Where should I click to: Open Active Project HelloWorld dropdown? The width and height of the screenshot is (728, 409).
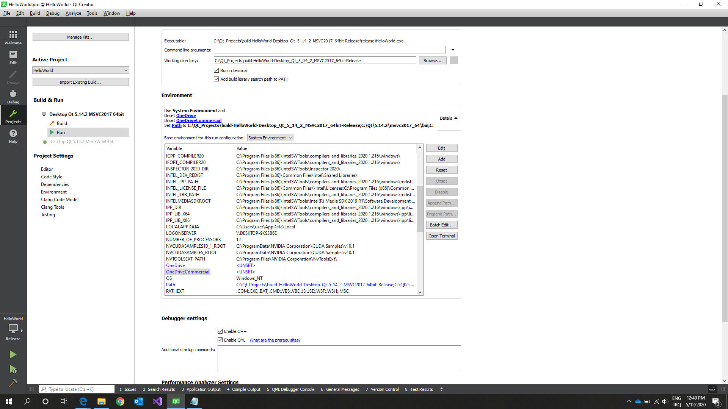pos(80,70)
